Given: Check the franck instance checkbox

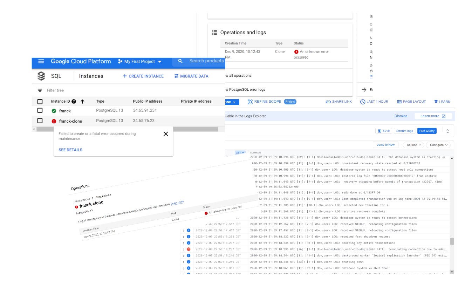Looking at the screenshot, I should 40,110.
